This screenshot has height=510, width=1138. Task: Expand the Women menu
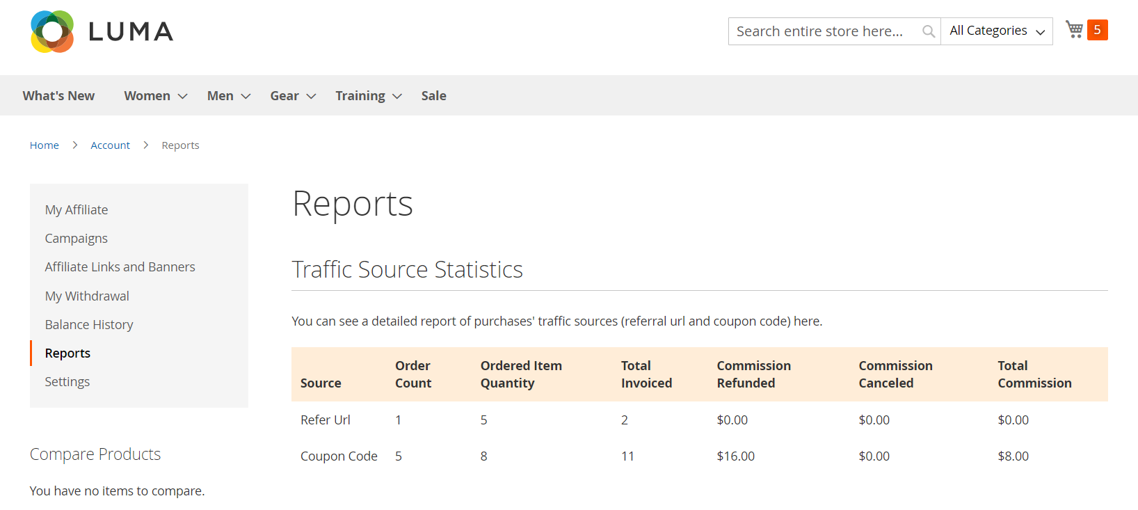coord(155,96)
